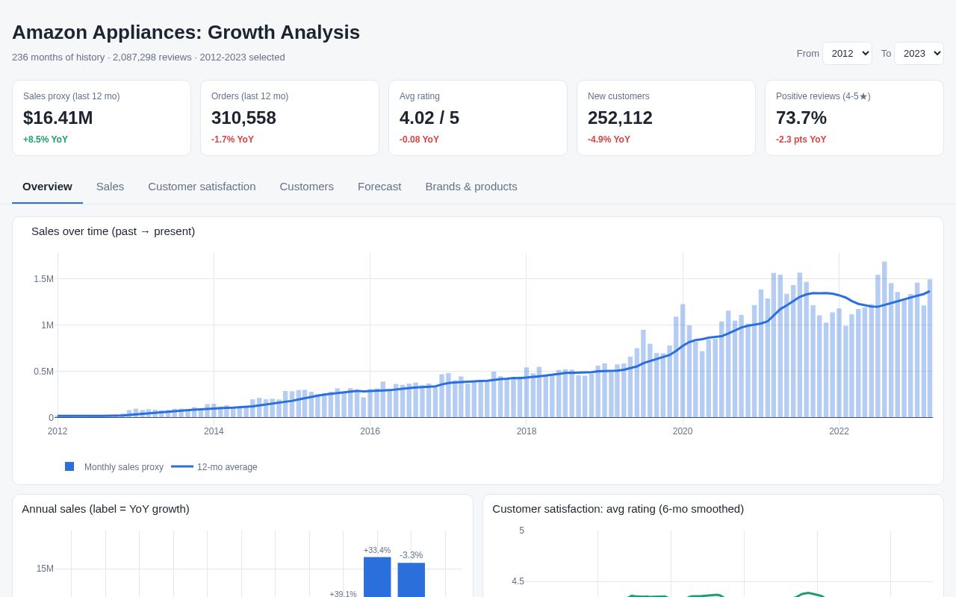
Task: Open the To year dropdown
Action: click(x=919, y=53)
